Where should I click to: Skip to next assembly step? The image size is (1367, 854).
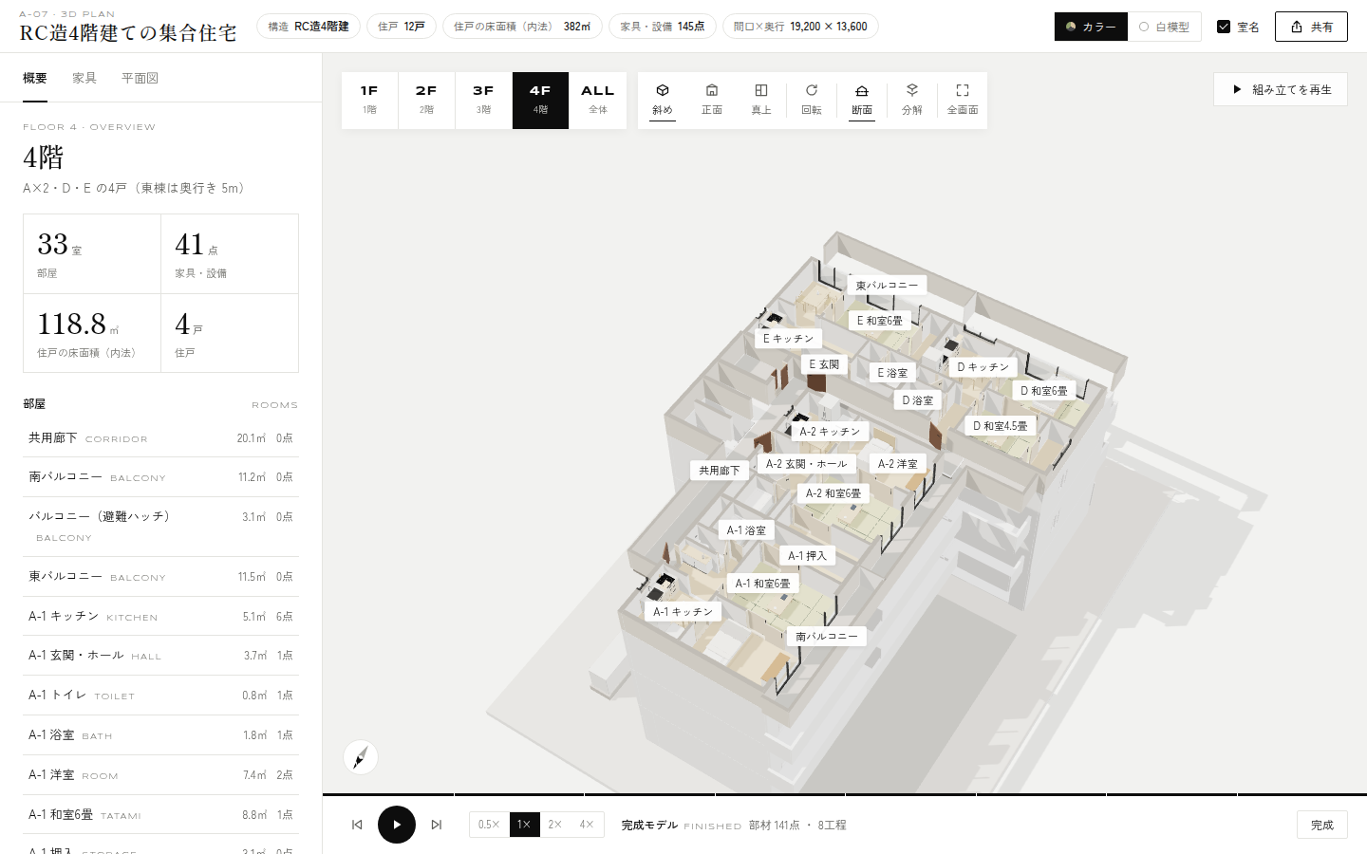[437, 825]
